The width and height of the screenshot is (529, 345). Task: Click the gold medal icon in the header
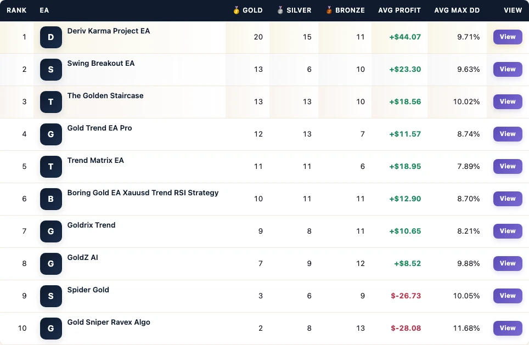click(236, 10)
